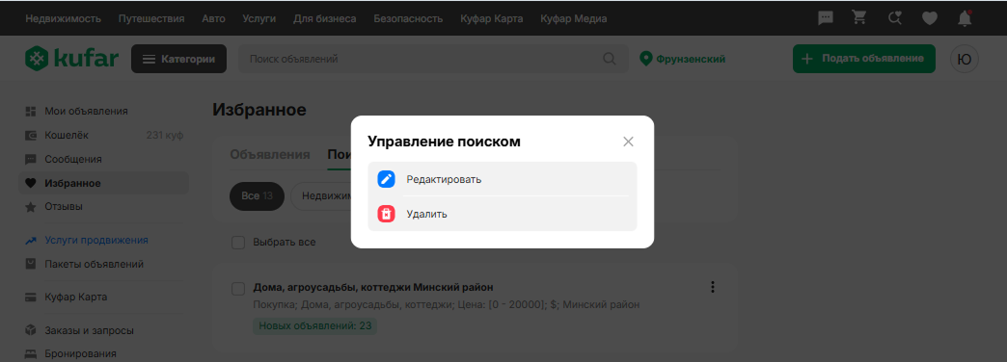
Task: Open Куфар Карта in the top menu
Action: click(x=492, y=18)
